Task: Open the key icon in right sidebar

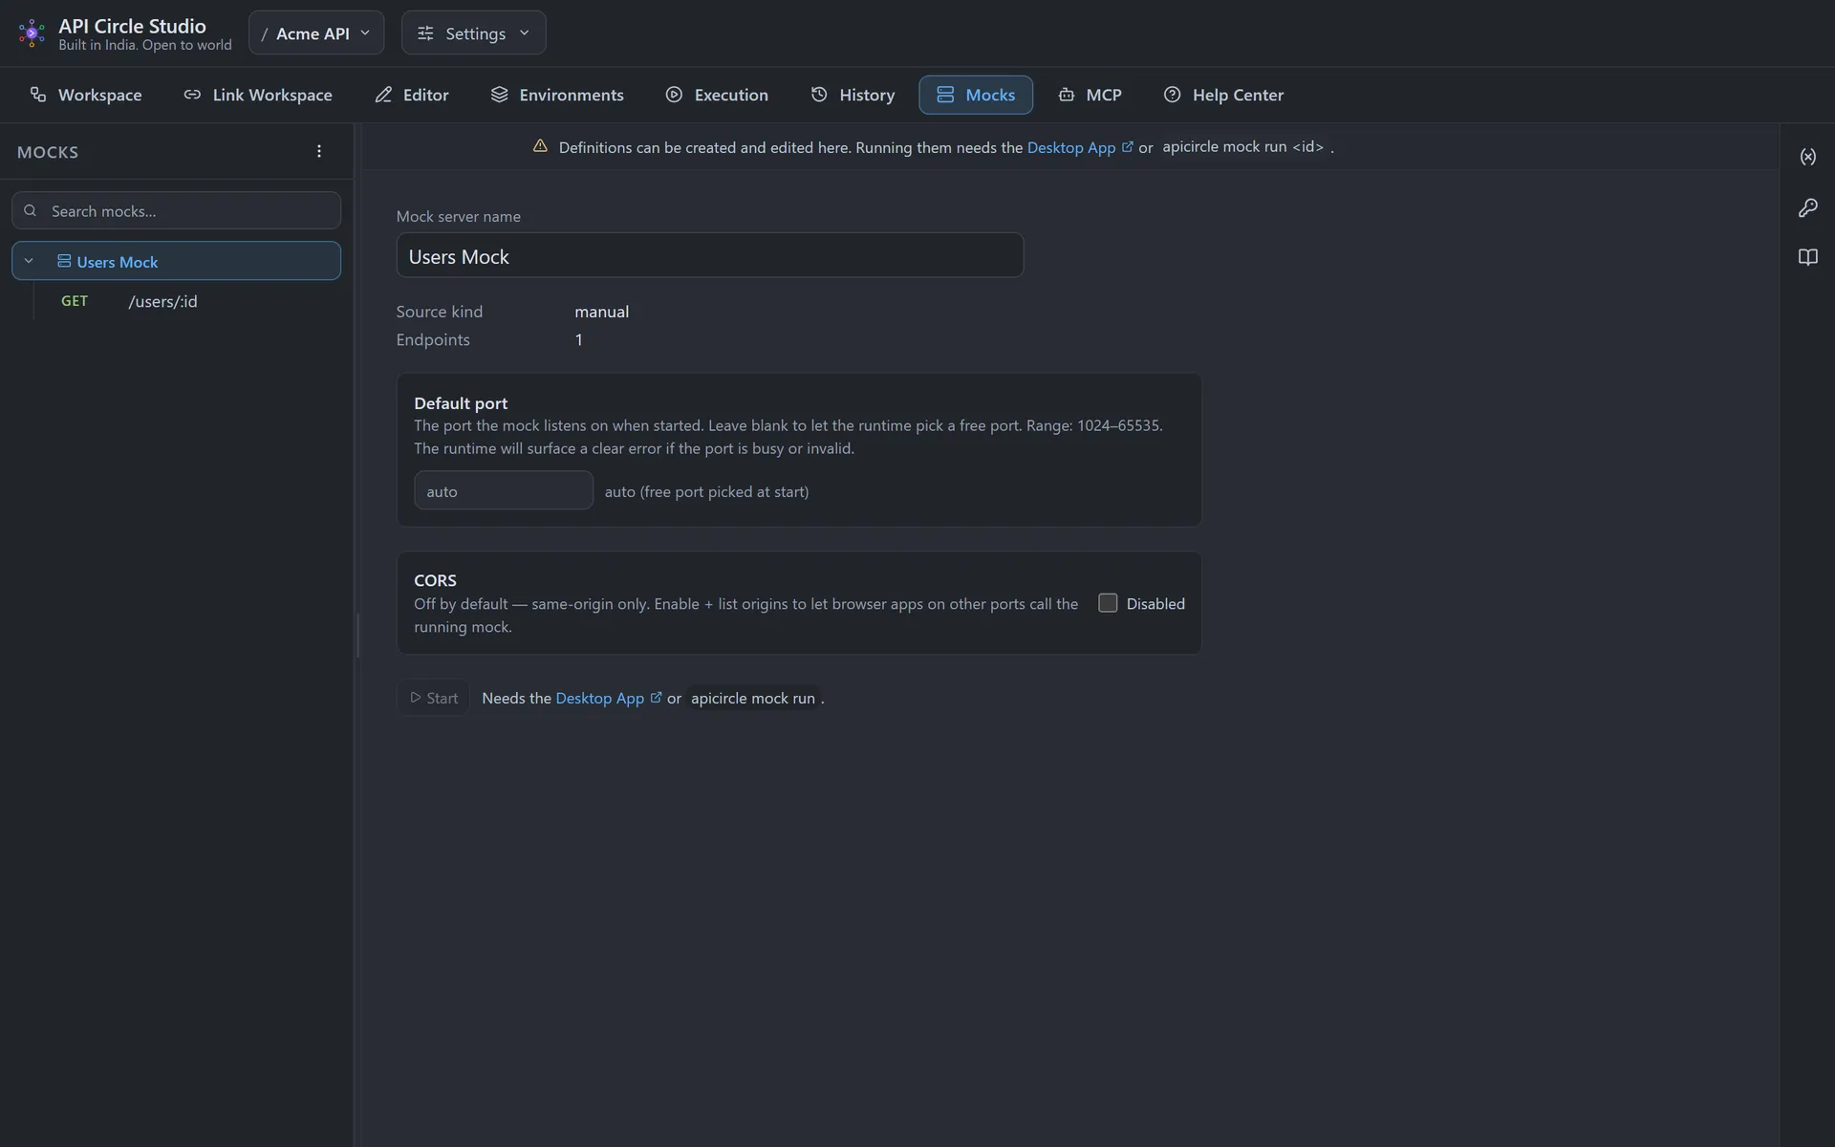Action: tap(1807, 207)
